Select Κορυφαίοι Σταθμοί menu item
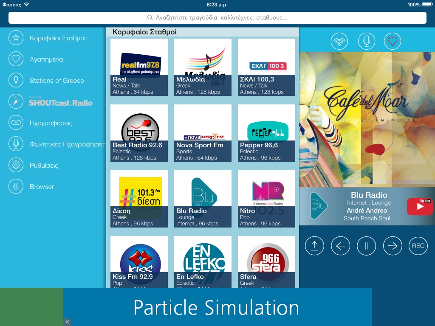This screenshot has width=435, height=326. coord(57,38)
